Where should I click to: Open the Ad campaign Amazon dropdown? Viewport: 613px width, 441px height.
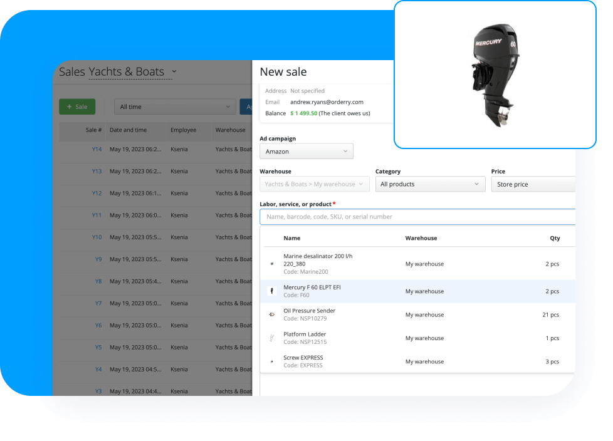(306, 151)
